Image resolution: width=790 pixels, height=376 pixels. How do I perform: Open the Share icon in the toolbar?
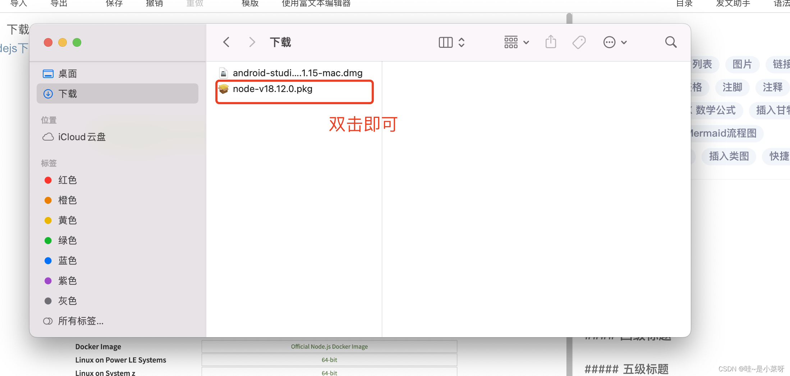(551, 42)
